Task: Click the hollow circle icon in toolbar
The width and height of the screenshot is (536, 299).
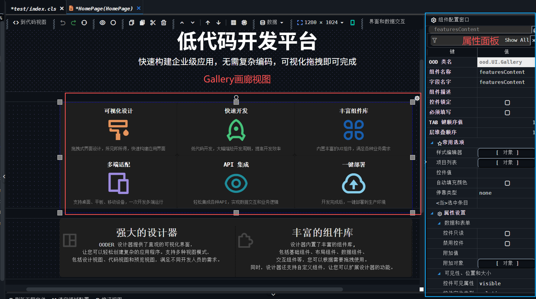Action: (x=113, y=23)
